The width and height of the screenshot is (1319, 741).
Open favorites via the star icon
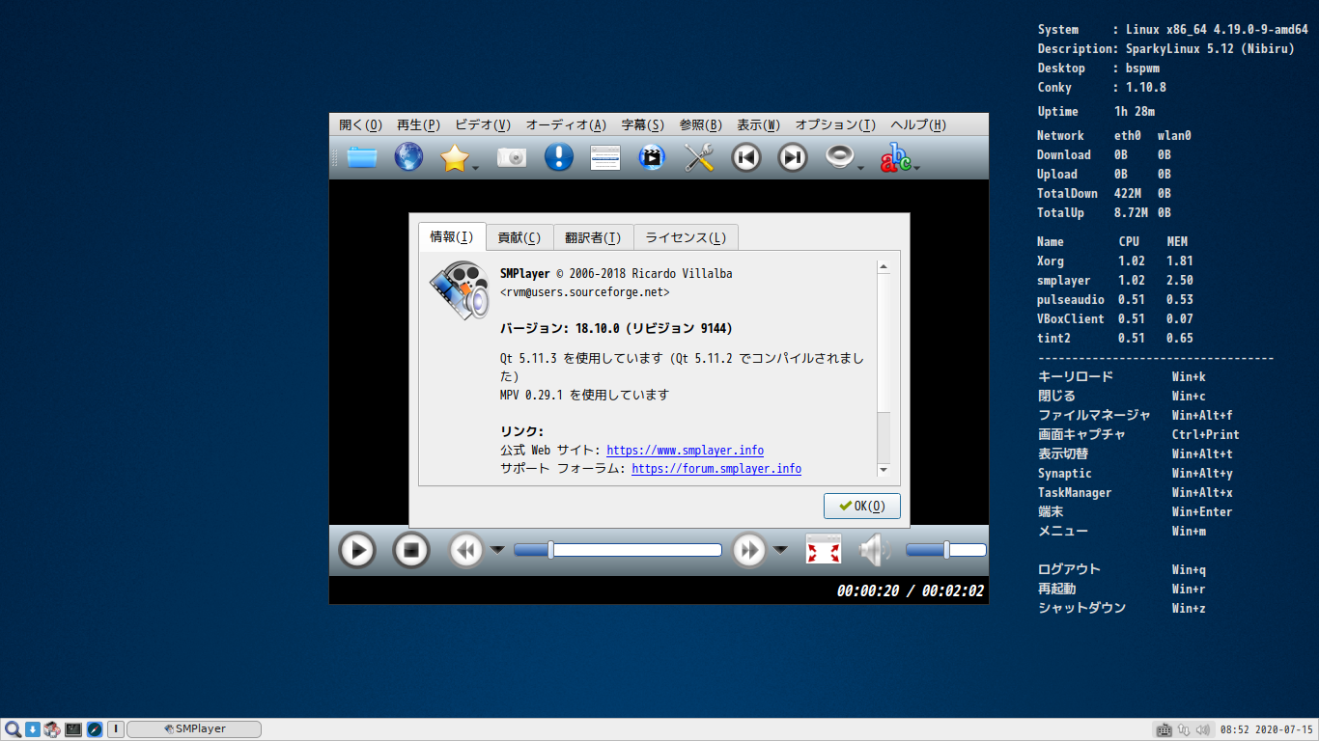click(x=454, y=157)
